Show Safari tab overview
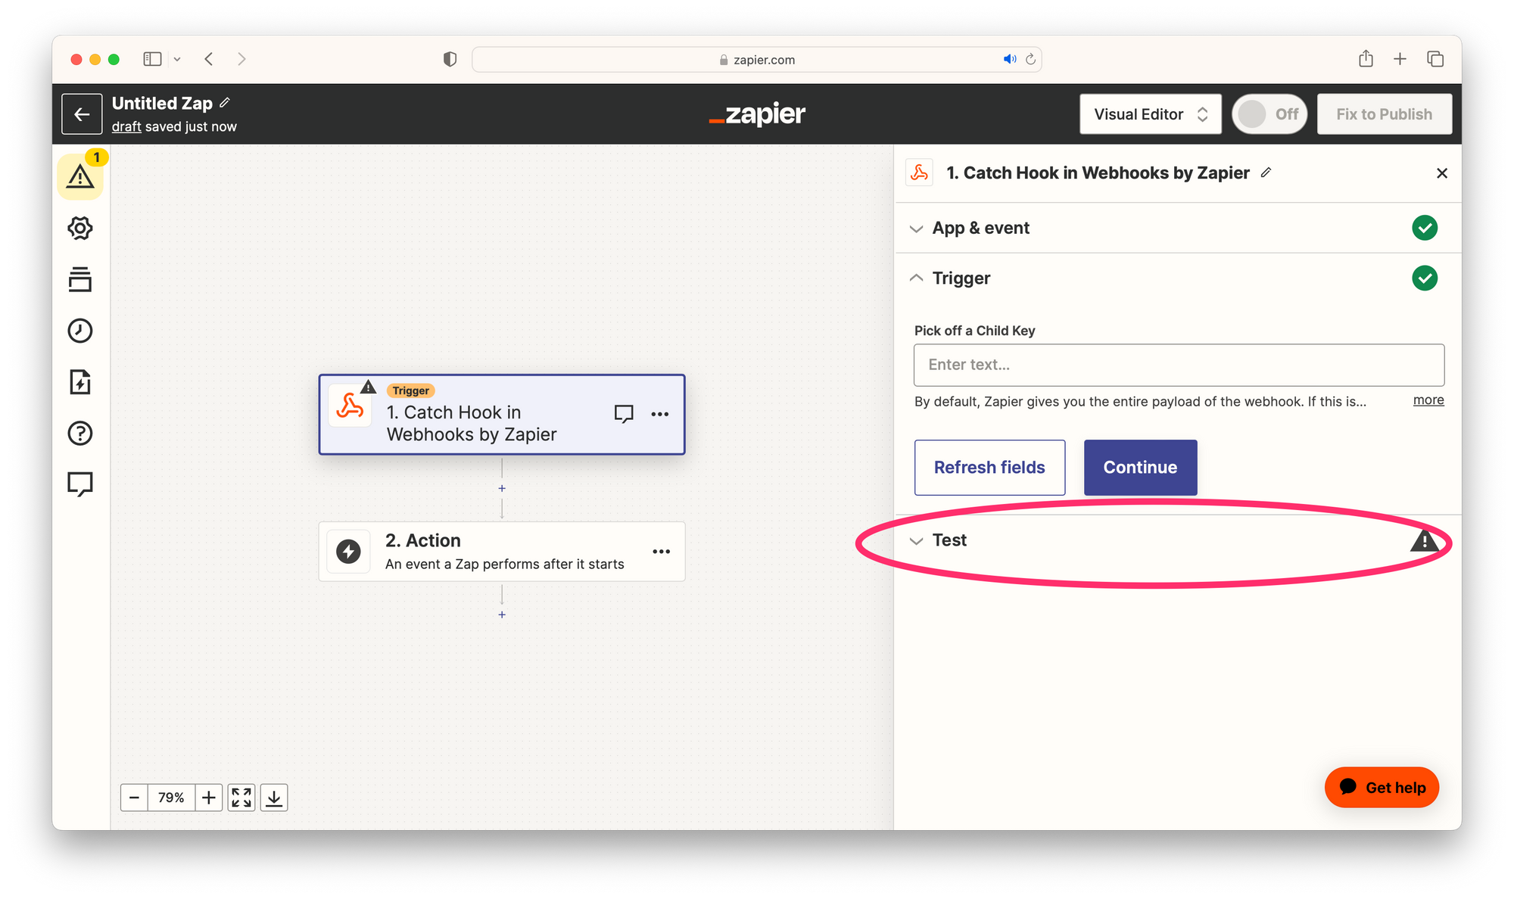This screenshot has width=1514, height=899. [x=1435, y=59]
